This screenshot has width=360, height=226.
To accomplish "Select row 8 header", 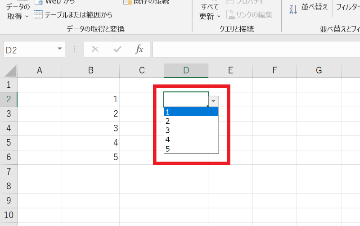I will [x=9, y=186].
